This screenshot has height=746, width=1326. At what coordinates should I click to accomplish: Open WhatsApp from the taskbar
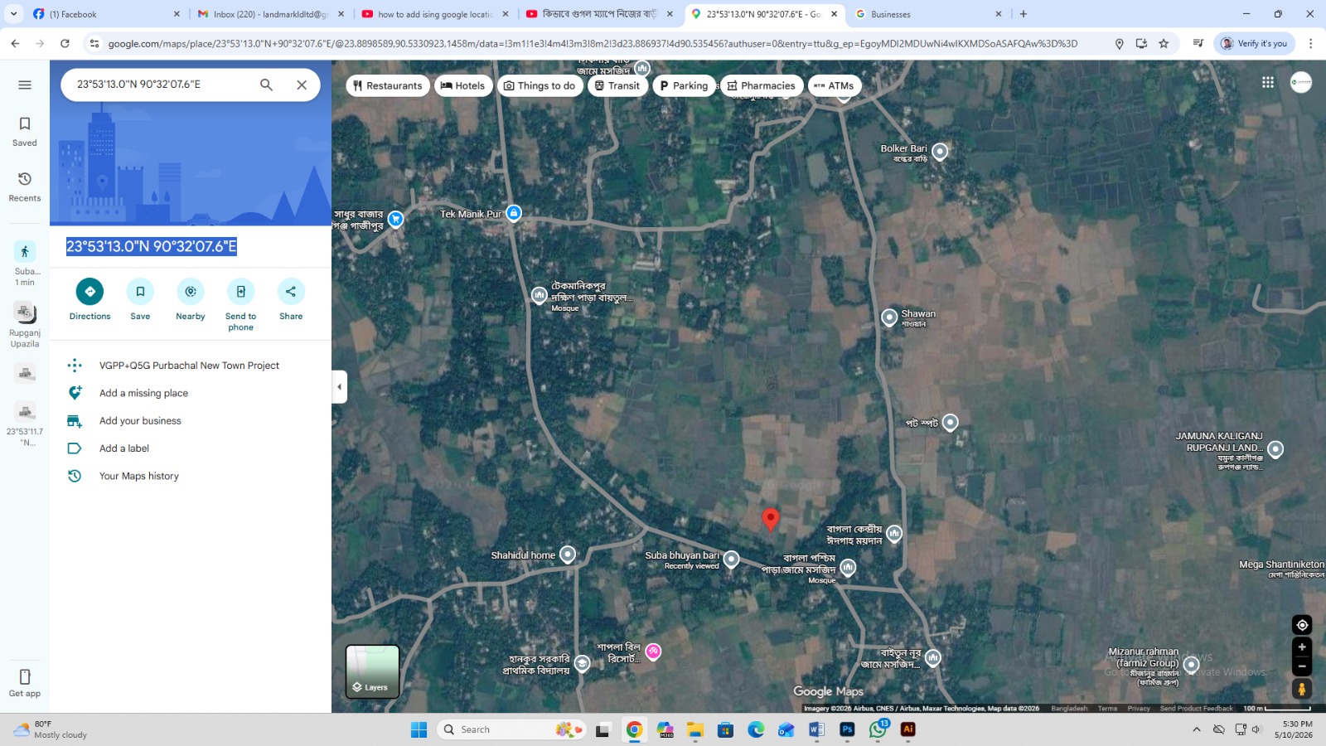click(x=878, y=729)
